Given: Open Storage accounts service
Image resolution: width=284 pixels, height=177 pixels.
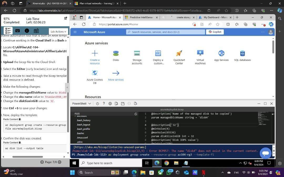Looking at the screenshot, I should point(137,53).
